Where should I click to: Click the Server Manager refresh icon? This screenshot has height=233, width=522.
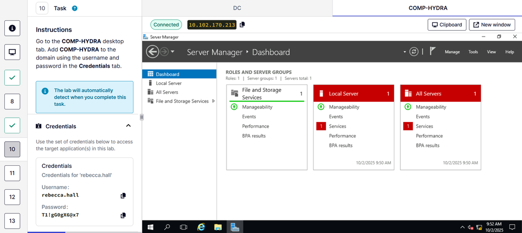tap(414, 52)
